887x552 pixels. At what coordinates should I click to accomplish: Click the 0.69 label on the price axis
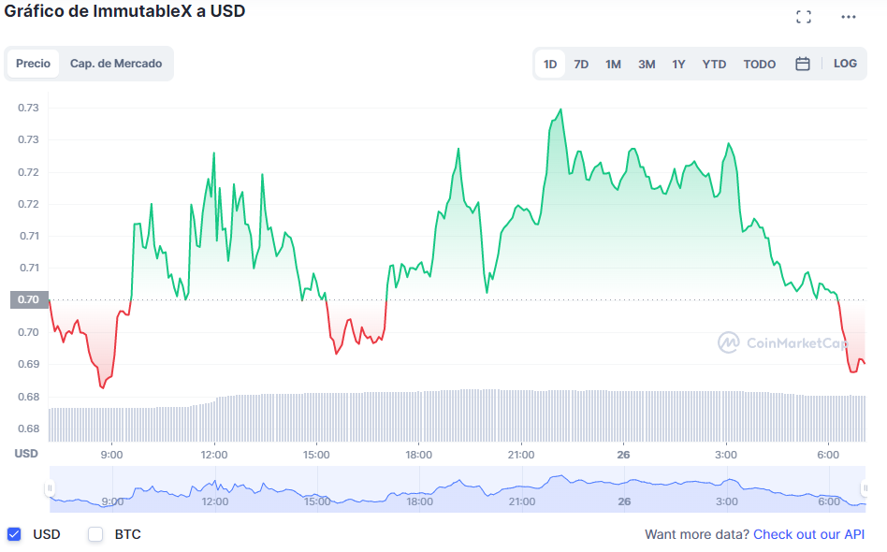[28, 364]
